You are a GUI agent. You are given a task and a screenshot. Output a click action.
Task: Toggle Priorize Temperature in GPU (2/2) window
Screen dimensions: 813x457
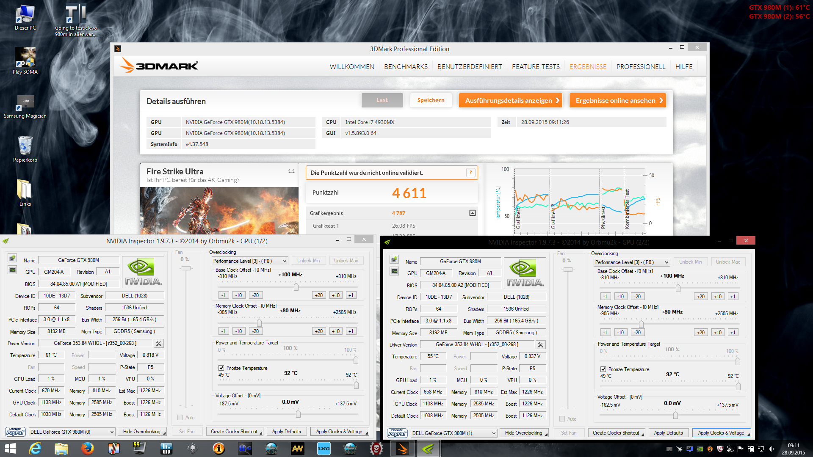click(603, 369)
